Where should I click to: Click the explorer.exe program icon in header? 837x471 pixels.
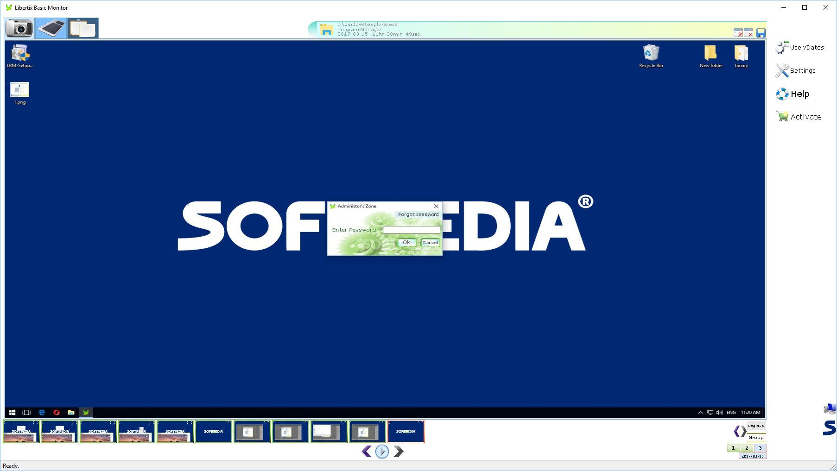[327, 30]
